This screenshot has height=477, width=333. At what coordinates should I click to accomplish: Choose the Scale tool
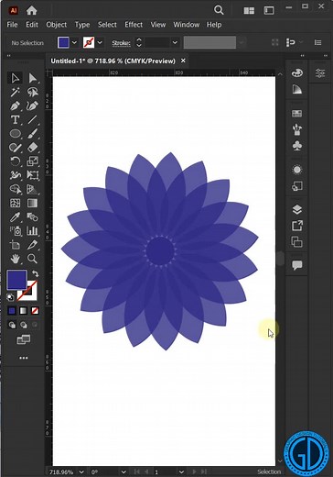point(32,161)
